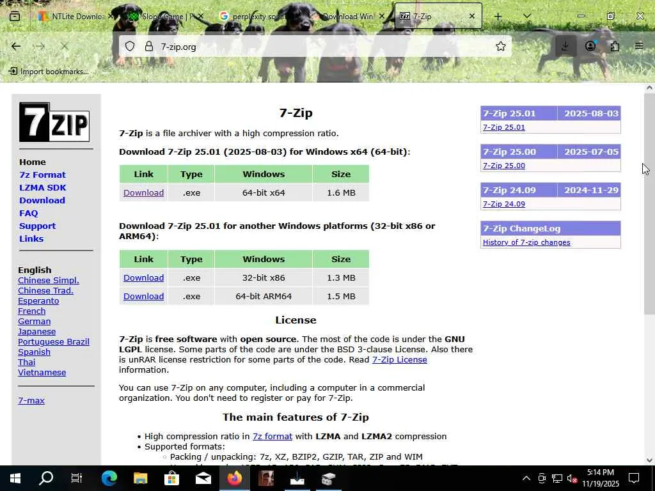Viewport: 655px width, 491px height.
Task: Download the 32-bit x86 .exe installer
Action: (143, 278)
